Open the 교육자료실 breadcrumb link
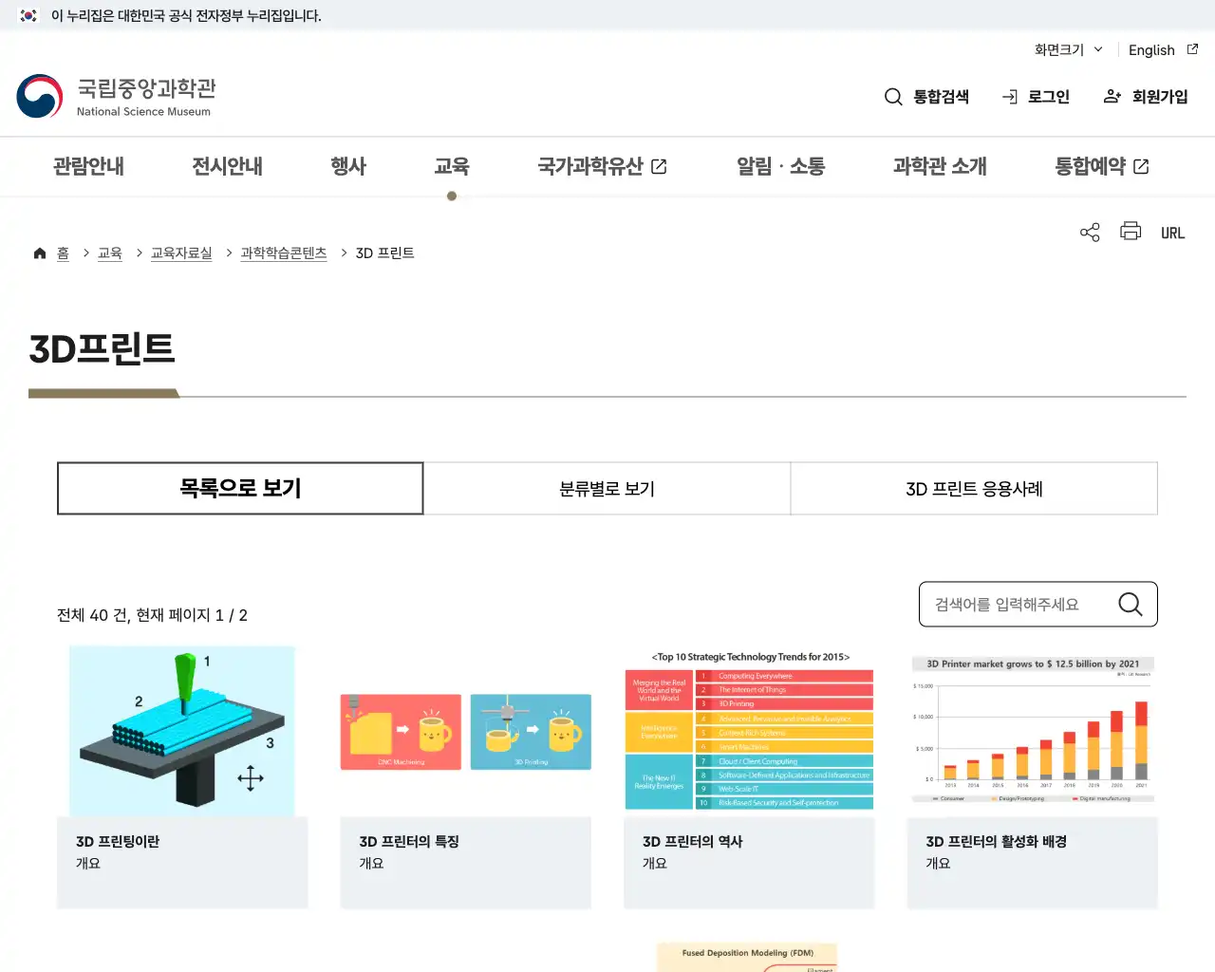This screenshot has height=972, width=1215. coord(180,252)
